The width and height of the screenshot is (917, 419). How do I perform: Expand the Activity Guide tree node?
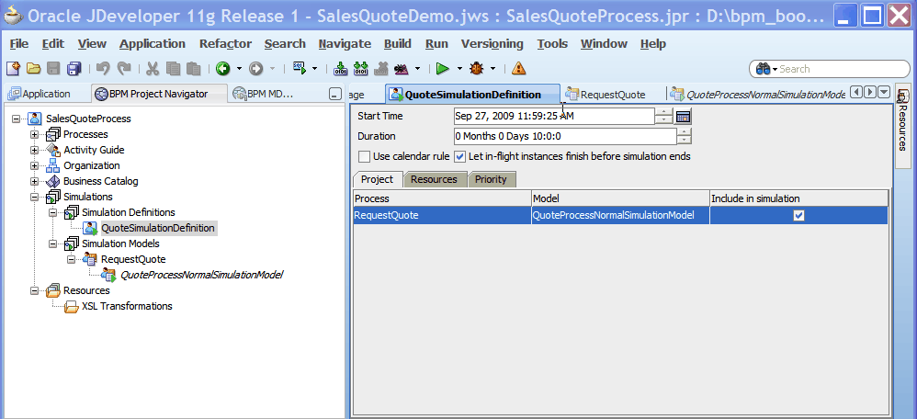pyautogui.click(x=35, y=150)
